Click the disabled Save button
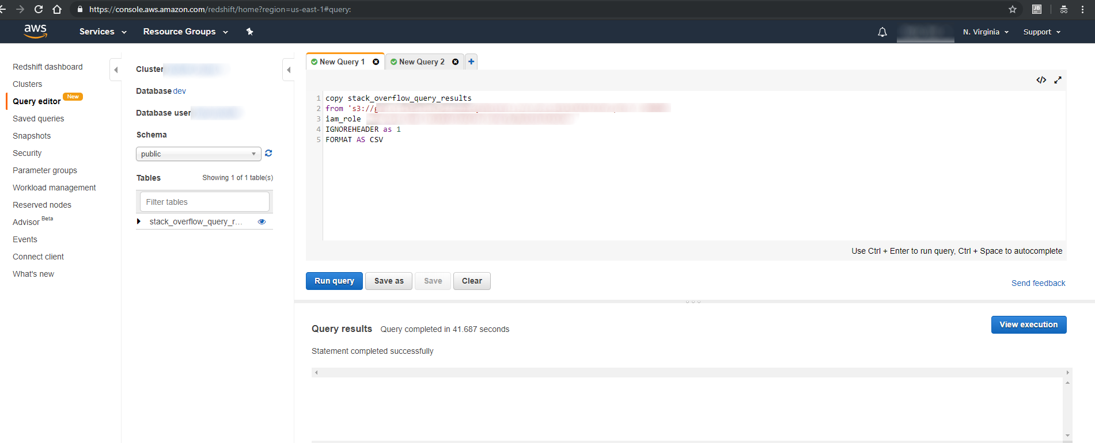 coord(433,281)
